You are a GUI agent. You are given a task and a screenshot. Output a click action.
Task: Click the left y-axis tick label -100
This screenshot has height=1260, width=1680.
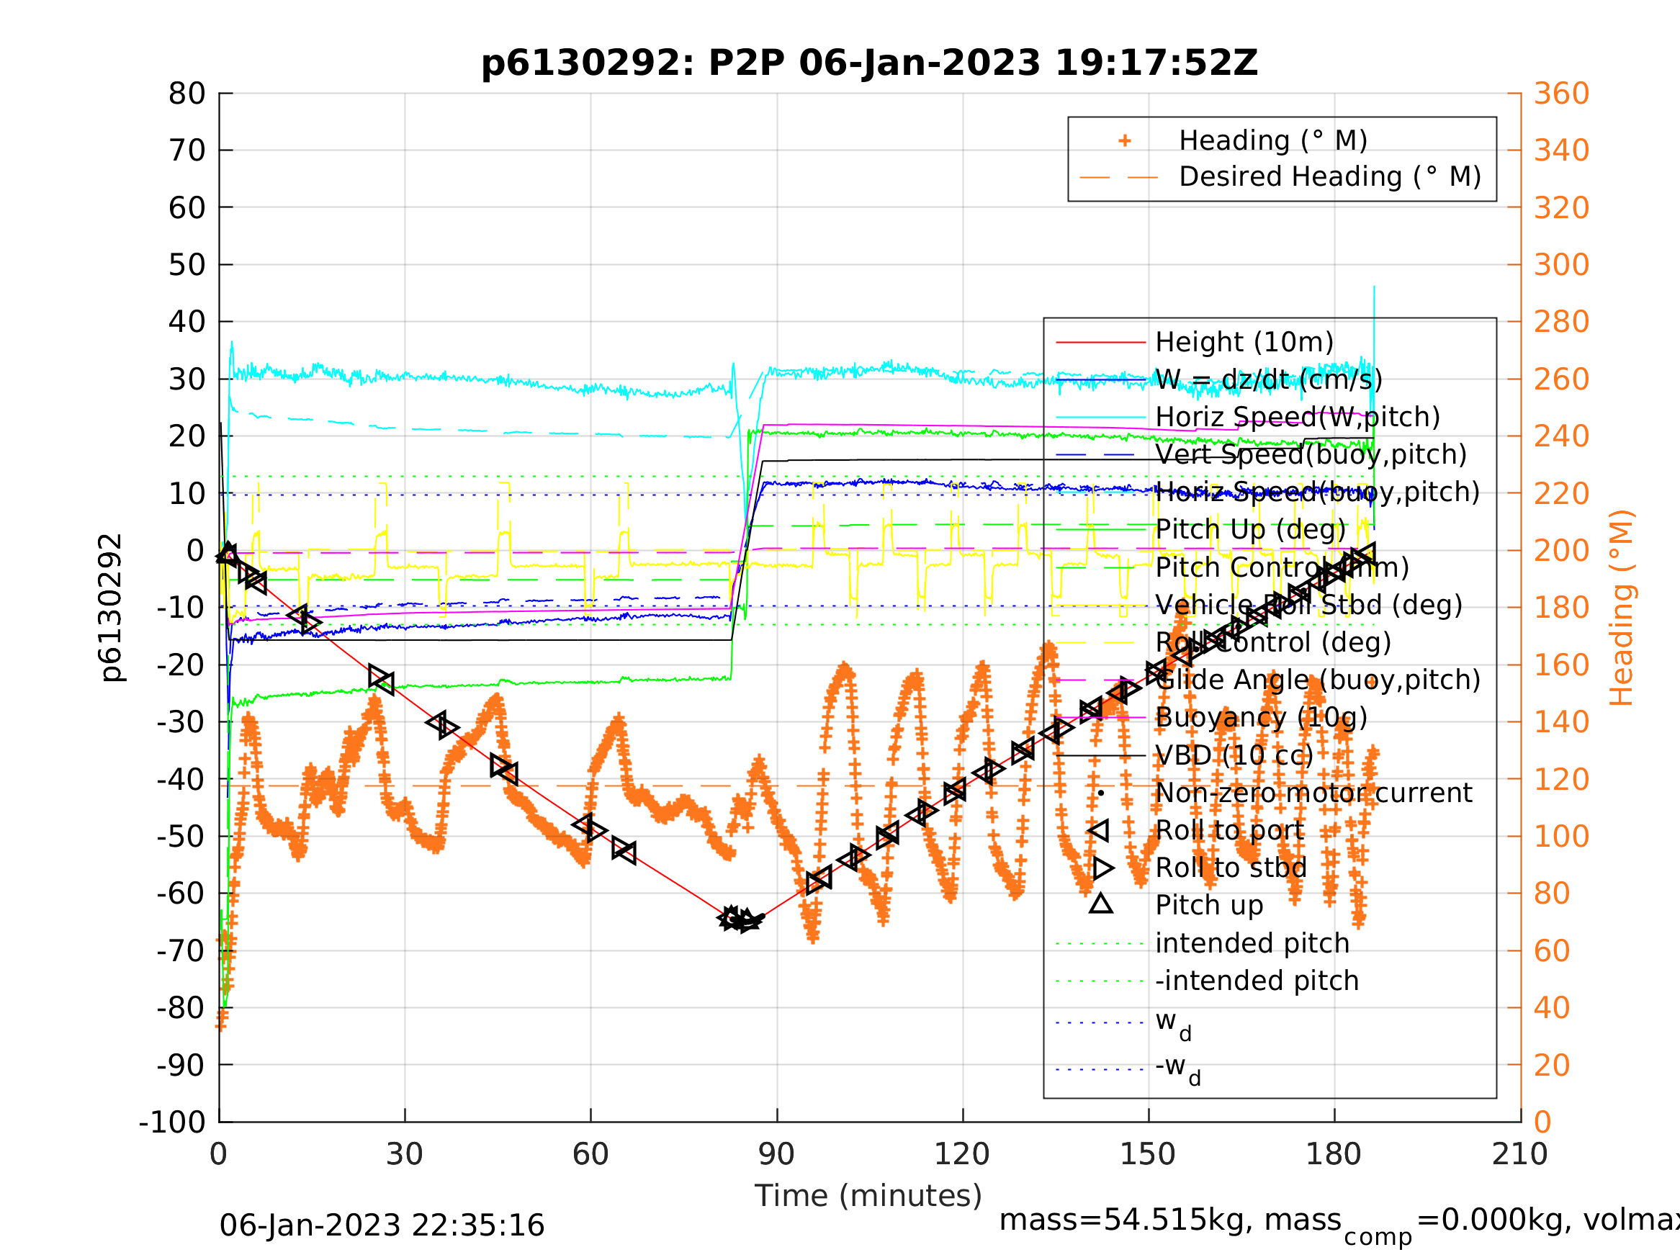[173, 1122]
